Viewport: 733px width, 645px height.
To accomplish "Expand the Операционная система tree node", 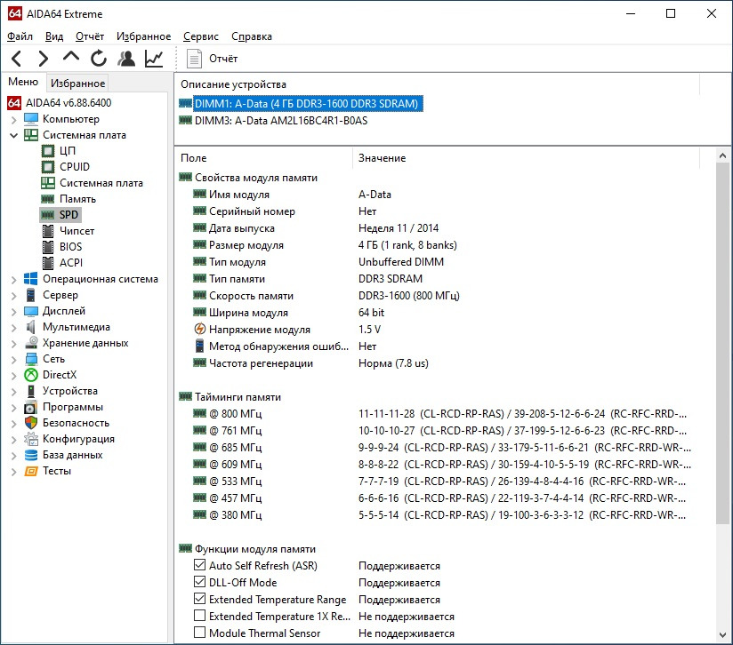I will [x=13, y=279].
